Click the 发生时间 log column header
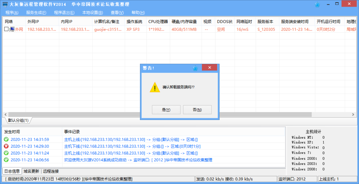The image size is (359, 184). pos(32,132)
